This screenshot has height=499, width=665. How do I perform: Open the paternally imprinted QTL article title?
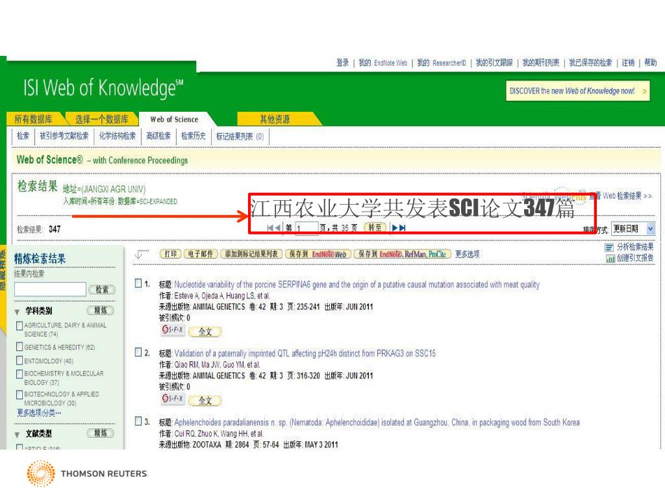pos(305,353)
